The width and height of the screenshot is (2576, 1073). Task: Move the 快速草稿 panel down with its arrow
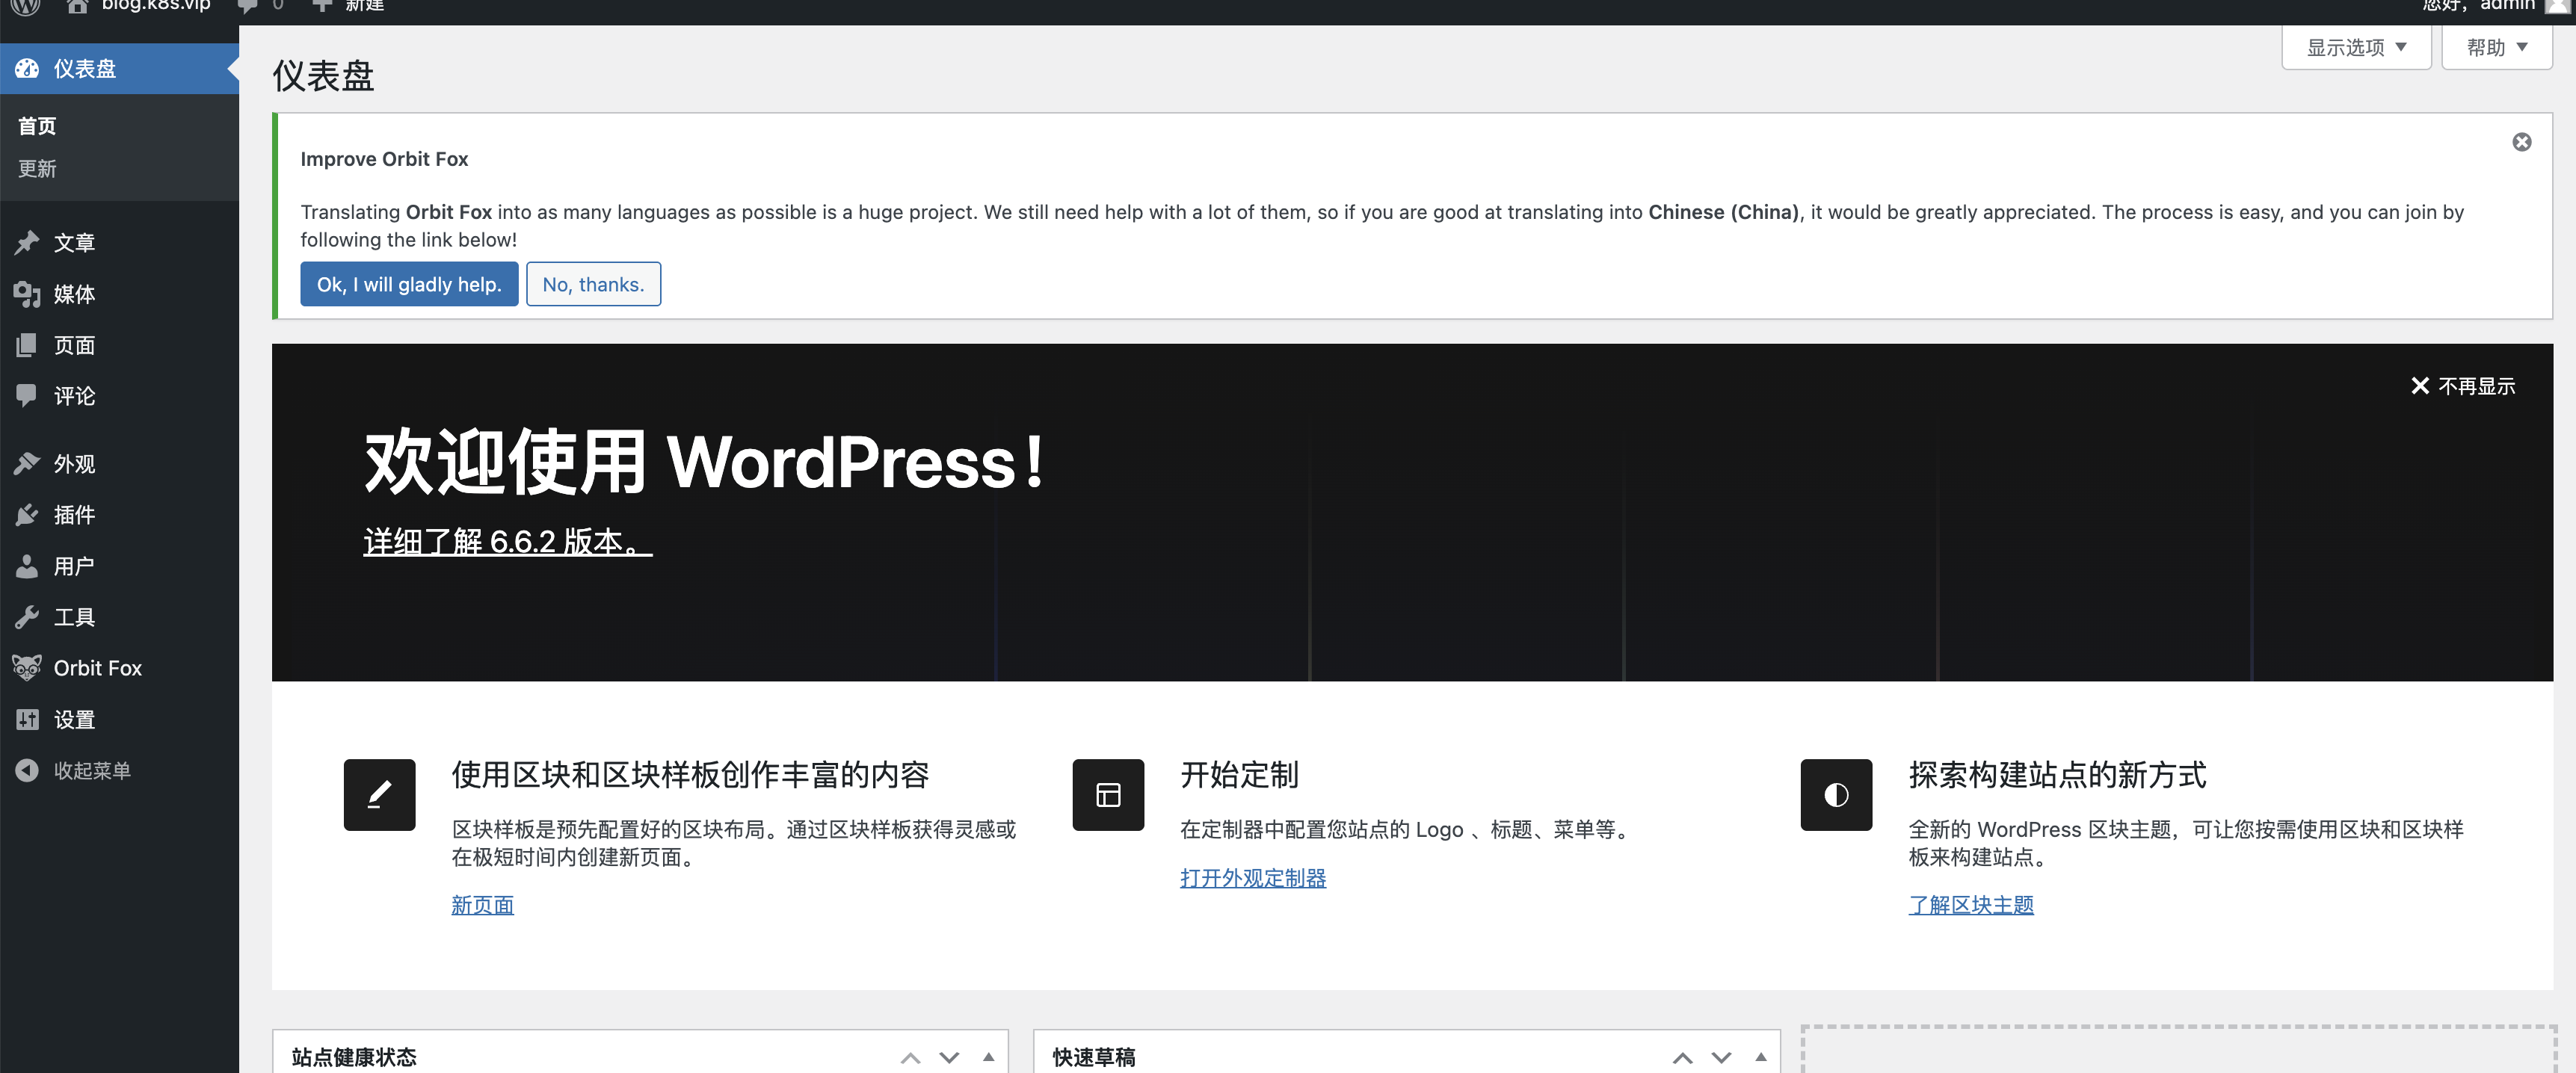pos(1721,1057)
